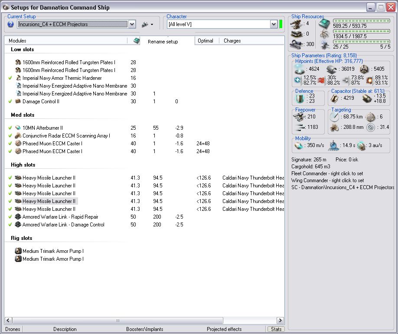Click the targeting range icon at 68.75 km

pos(334,117)
